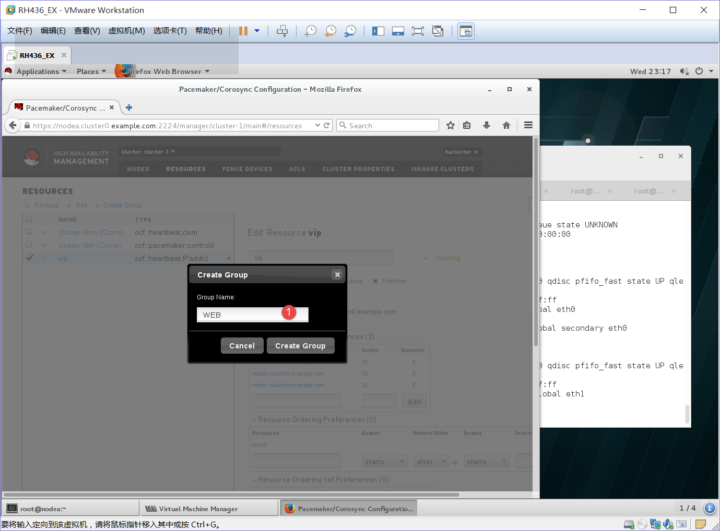Toggle the select-all checkbox in resources header
The height and width of the screenshot is (531, 720).
29,219
